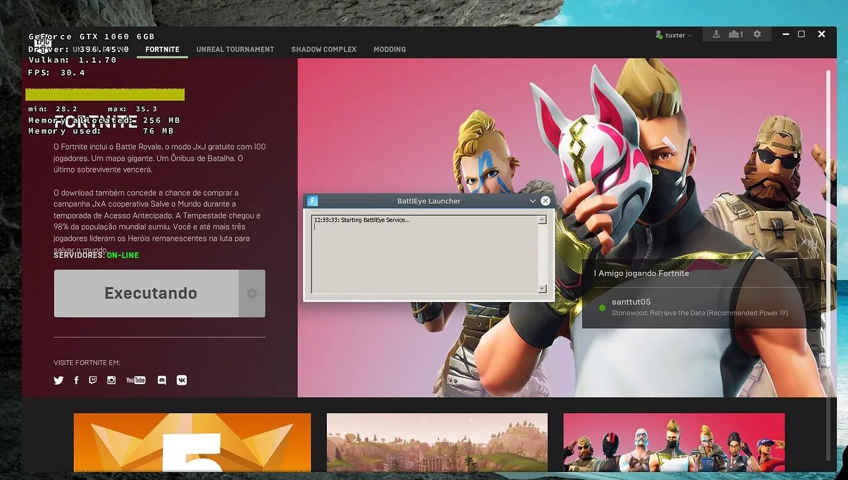Click BattlEye log scroll up arrow
The image size is (848, 480).
click(x=542, y=220)
